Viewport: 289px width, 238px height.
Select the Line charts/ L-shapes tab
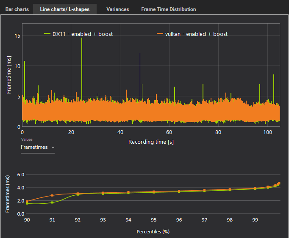(65, 9)
